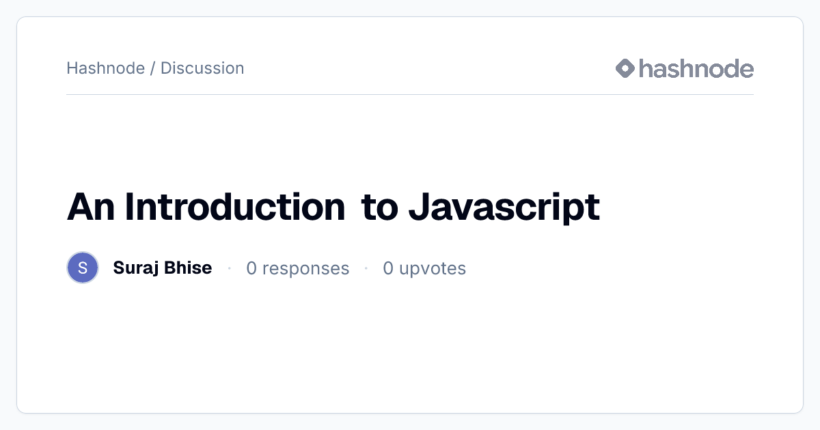Open the "Hashnode" breadcrumb link
Viewport: 820px width, 430px height.
coord(105,68)
